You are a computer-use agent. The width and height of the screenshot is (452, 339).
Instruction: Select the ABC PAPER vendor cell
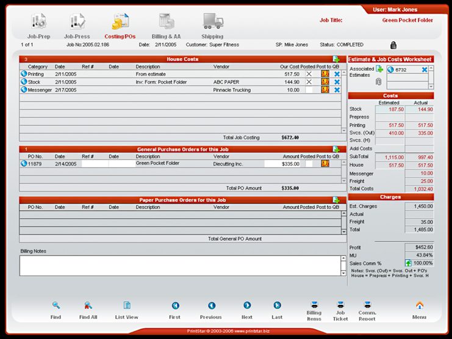pyautogui.click(x=226, y=82)
